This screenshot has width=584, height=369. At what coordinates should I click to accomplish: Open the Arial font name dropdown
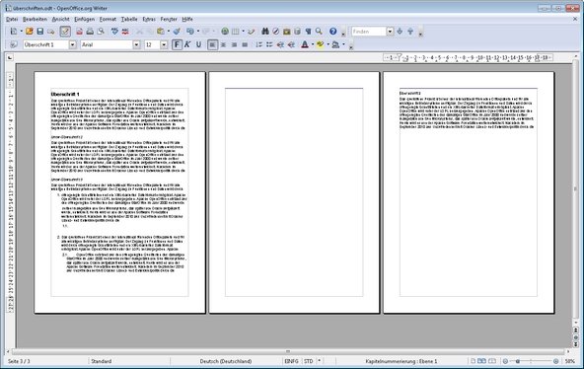point(136,44)
